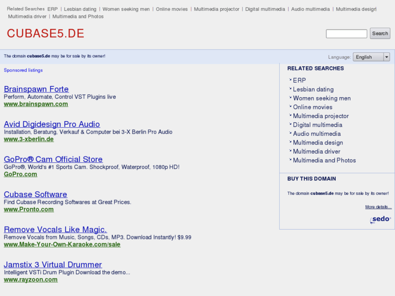The height and width of the screenshot is (296, 395).
Task: Open the CUBASE5.DE site title
Action: (x=45, y=34)
